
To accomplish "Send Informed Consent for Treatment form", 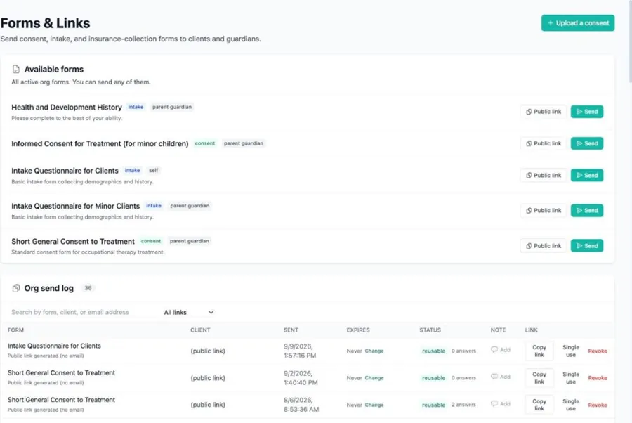I will click(587, 143).
